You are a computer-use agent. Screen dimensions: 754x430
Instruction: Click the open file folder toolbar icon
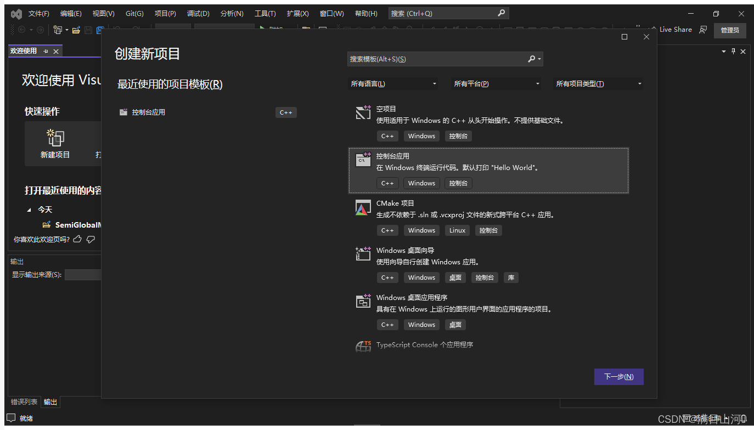coord(76,30)
